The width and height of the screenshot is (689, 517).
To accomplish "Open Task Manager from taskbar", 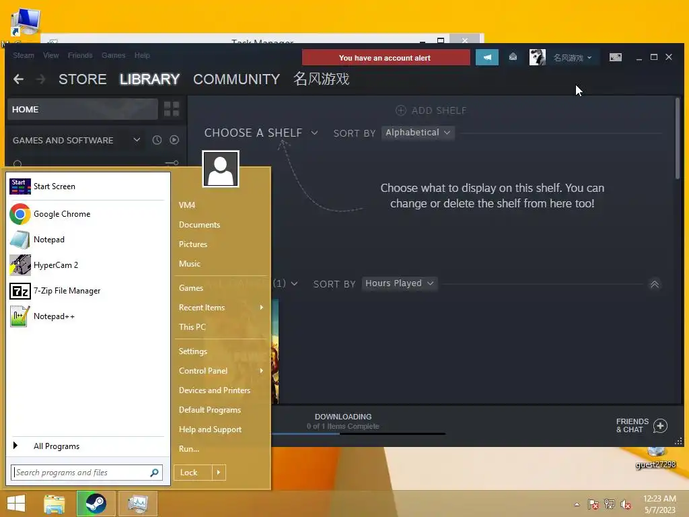I will point(137,504).
